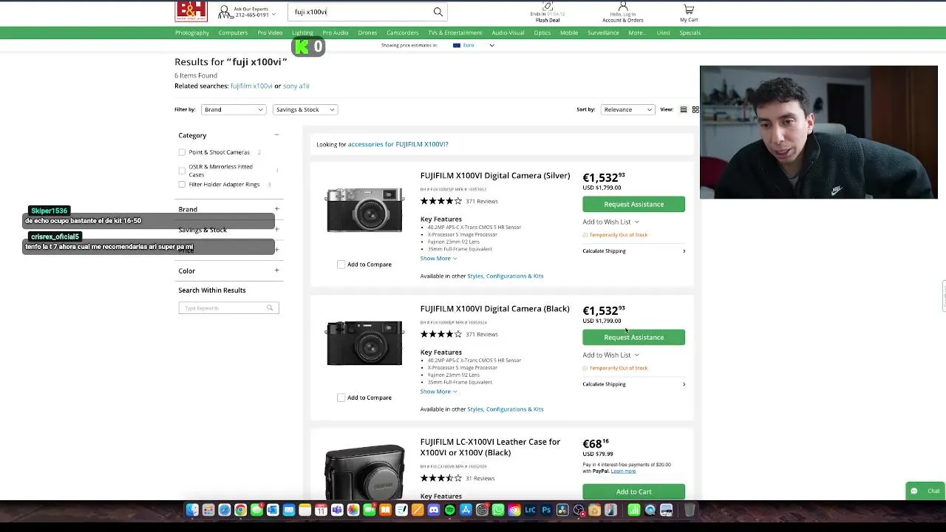Open Photos app in the dock
This screenshot has width=946, height=532.
point(353,510)
